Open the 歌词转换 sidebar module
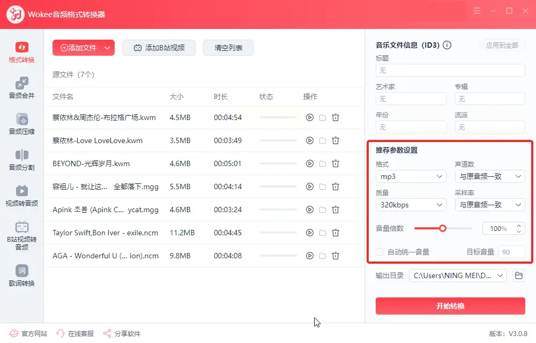Screen dimensions: 536x343 coord(21,275)
